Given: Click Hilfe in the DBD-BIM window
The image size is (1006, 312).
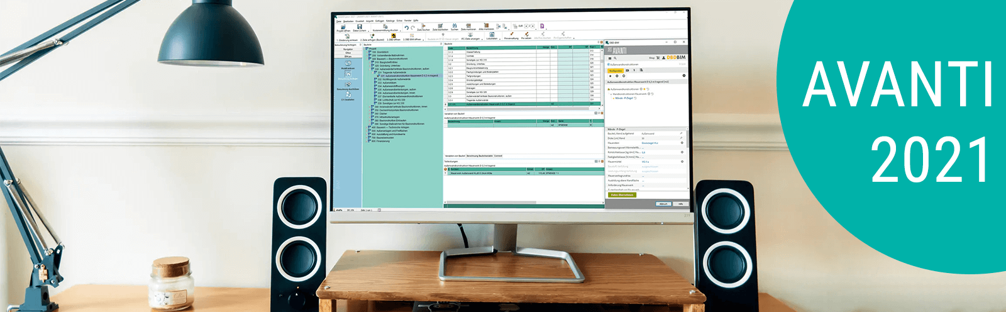Looking at the screenshot, I should [680, 204].
